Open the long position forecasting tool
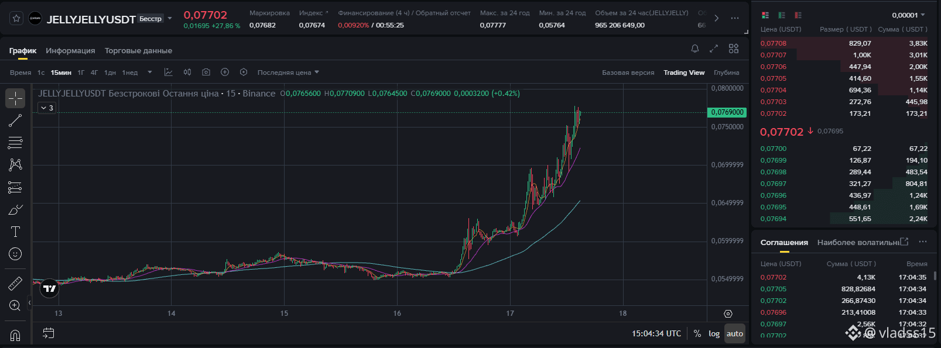This screenshot has height=348, width=941. click(x=15, y=187)
